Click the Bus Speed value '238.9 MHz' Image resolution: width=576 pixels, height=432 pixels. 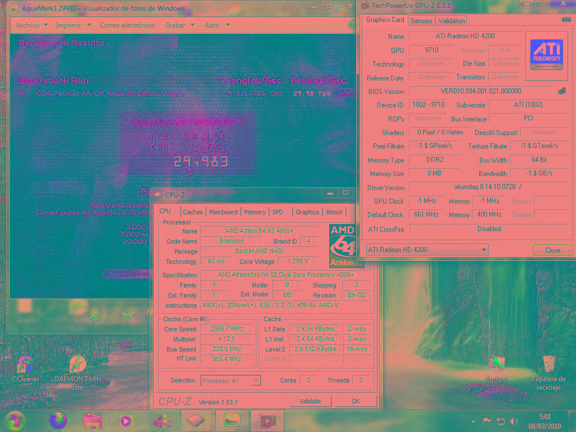[x=227, y=349]
